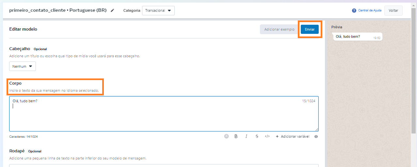Open the emoji picker icon
The image size is (417, 167).
226,136
